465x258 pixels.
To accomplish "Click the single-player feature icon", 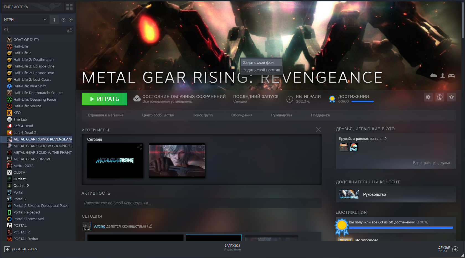I will click(443, 75).
